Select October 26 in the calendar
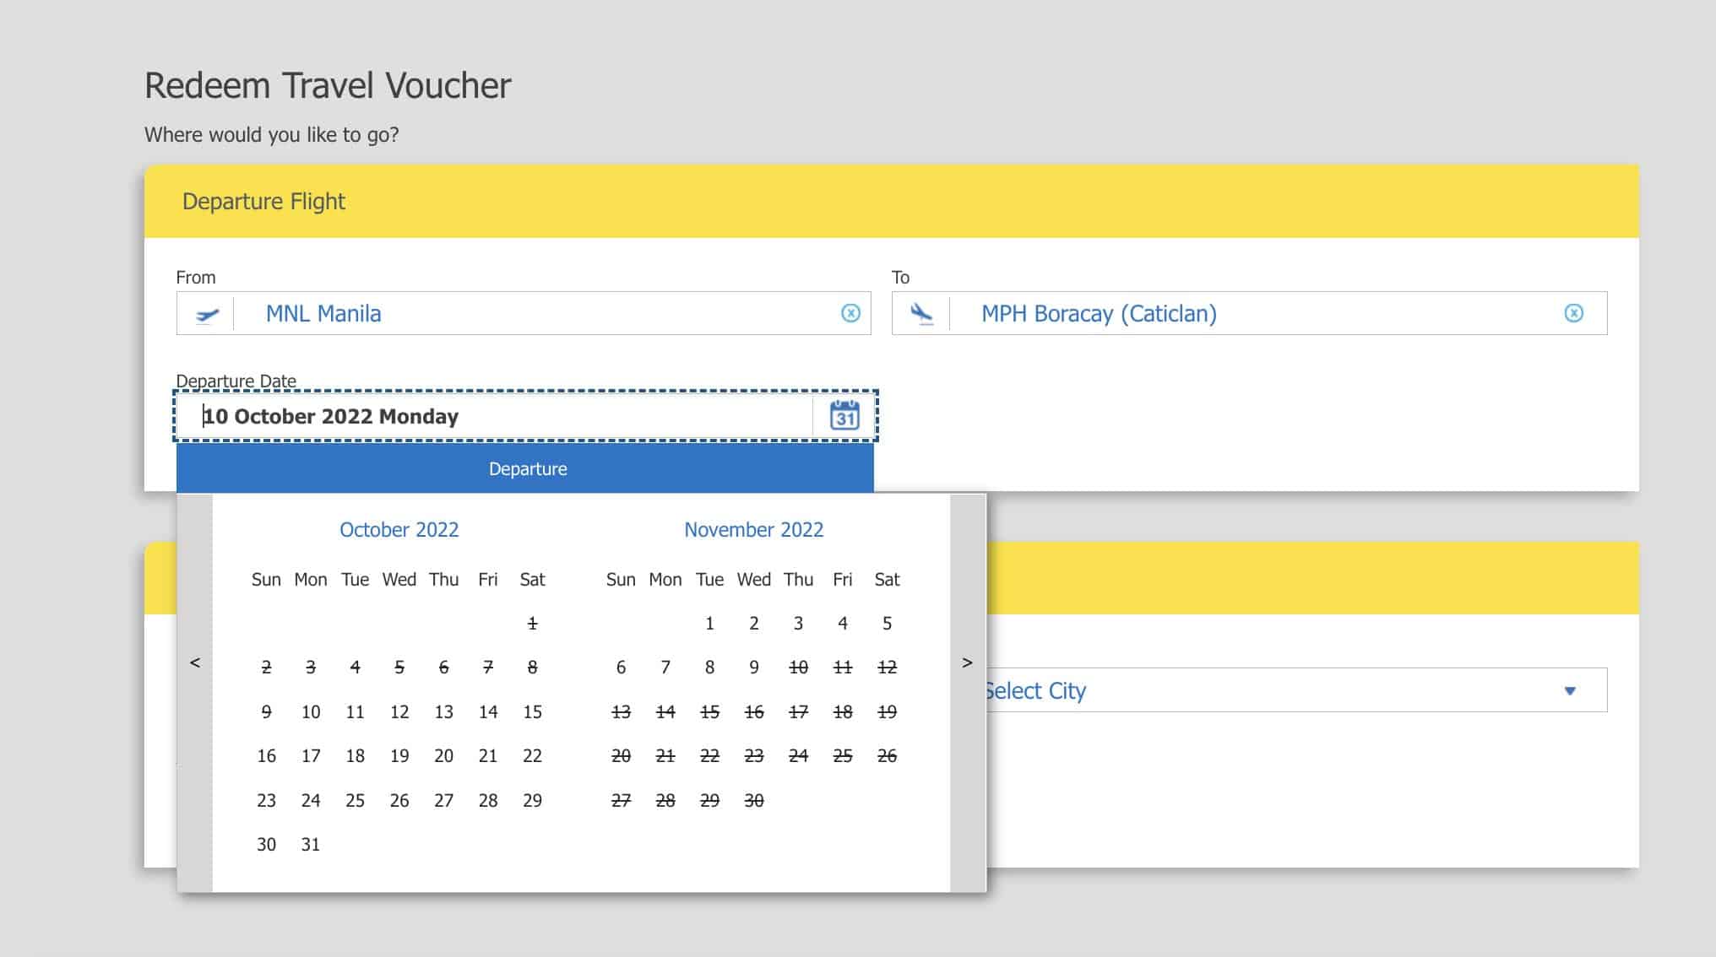Image resolution: width=1716 pixels, height=957 pixels. (399, 800)
